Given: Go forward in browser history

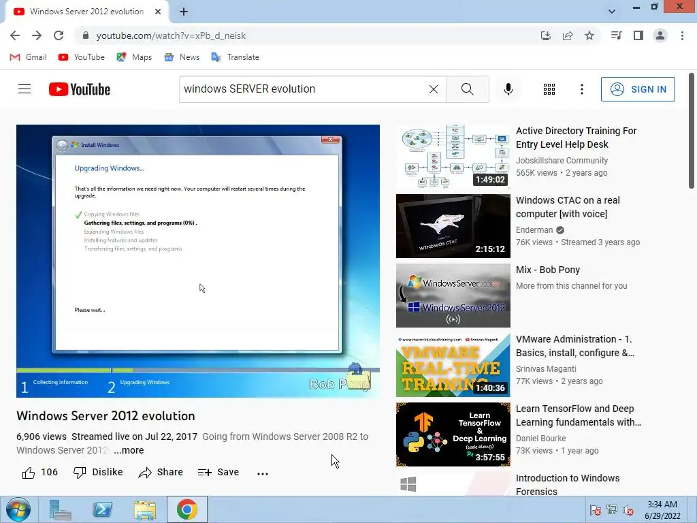Looking at the screenshot, I should [x=37, y=35].
